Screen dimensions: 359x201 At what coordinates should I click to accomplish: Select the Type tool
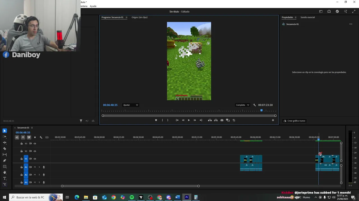click(4, 178)
